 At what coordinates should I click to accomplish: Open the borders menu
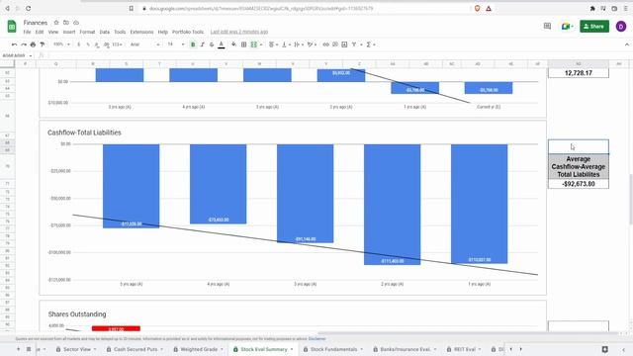coord(244,44)
